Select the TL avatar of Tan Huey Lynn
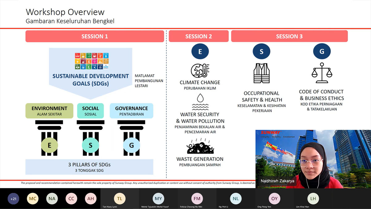 point(120,198)
